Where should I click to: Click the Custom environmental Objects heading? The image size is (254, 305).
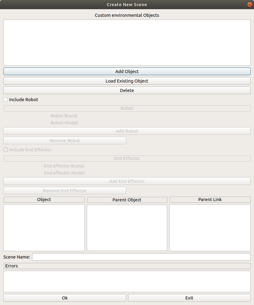[x=127, y=15]
